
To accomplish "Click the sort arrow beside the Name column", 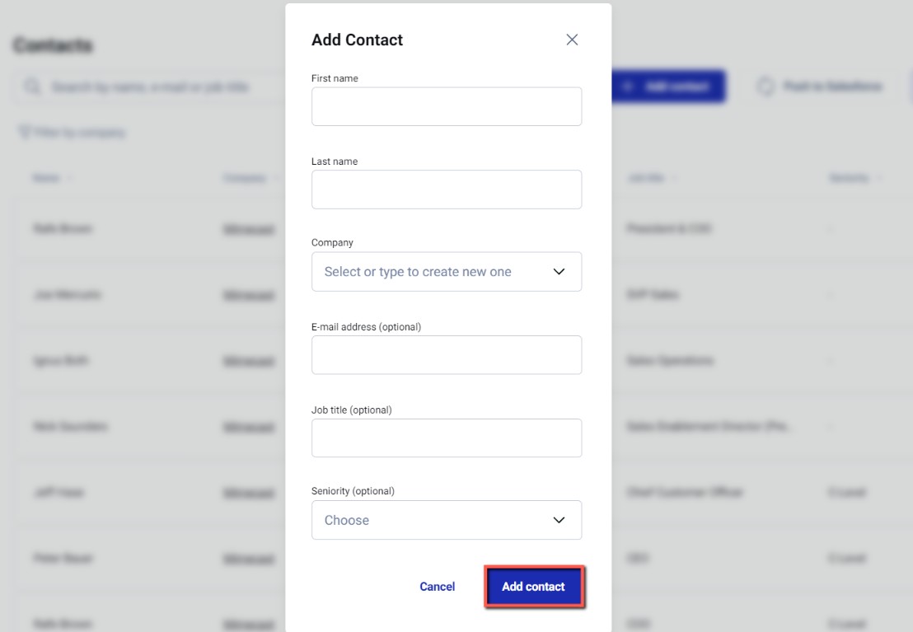I will coord(68,177).
